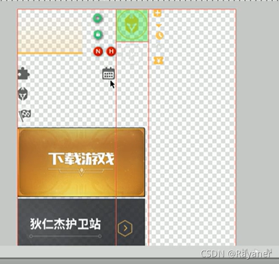Click the gray calendar sprite

click(108, 73)
